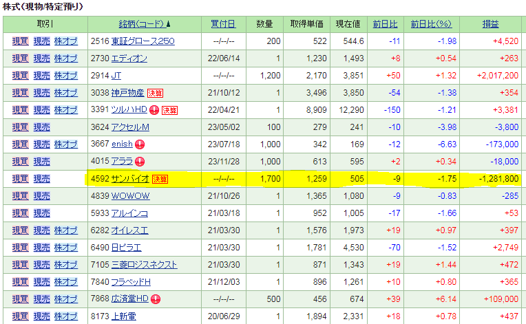The image size is (526, 324).
Task: Click the 決算 badge beside ツルハHD
Action: point(169,110)
